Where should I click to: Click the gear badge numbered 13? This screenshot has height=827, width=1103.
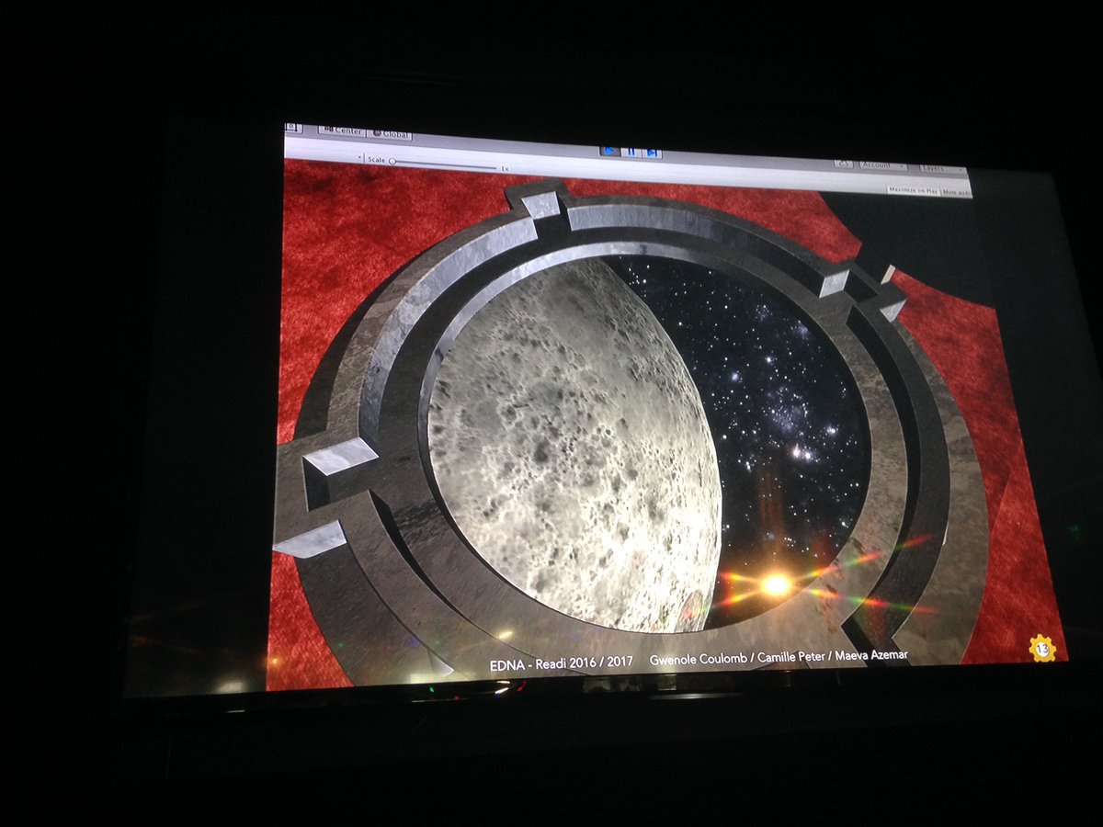pos(1042,648)
